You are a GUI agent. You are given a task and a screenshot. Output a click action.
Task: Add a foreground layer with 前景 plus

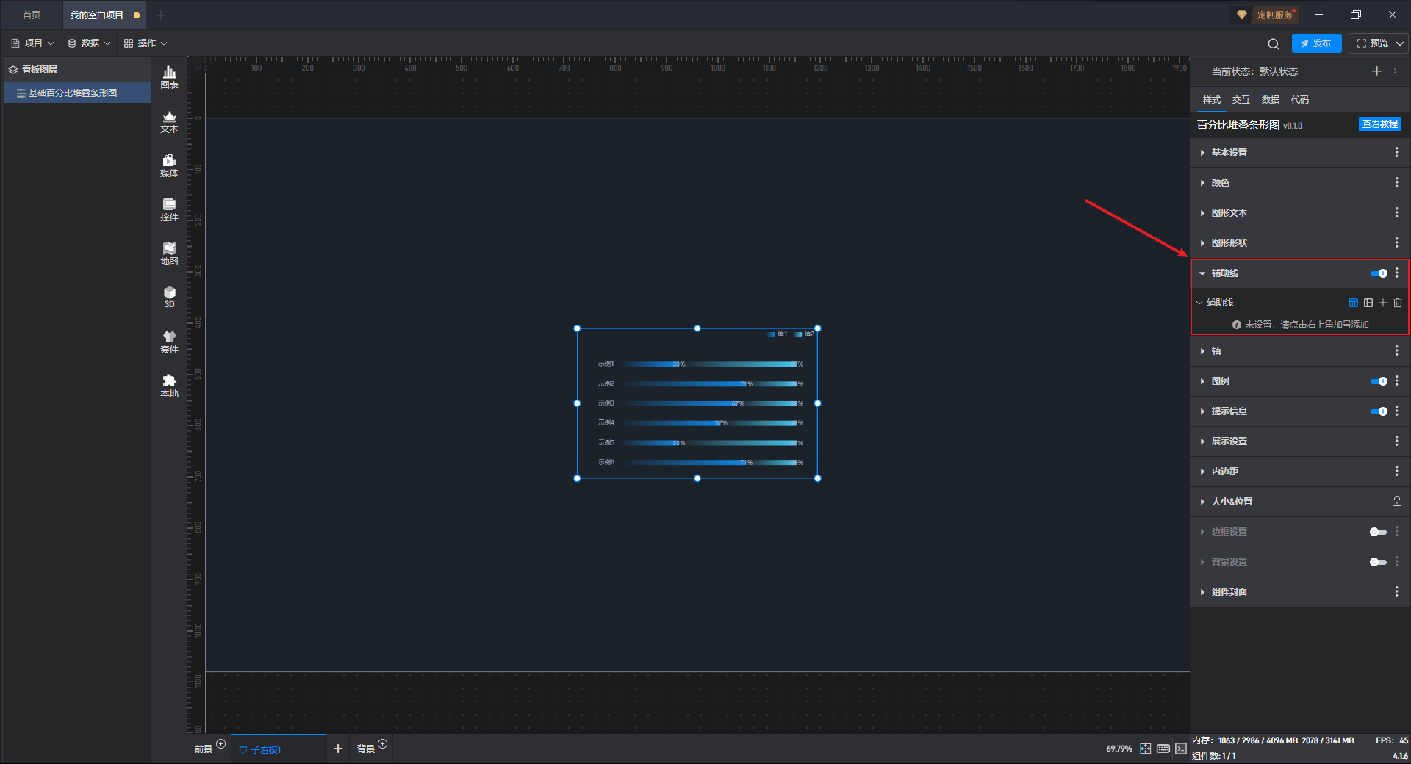click(x=220, y=744)
